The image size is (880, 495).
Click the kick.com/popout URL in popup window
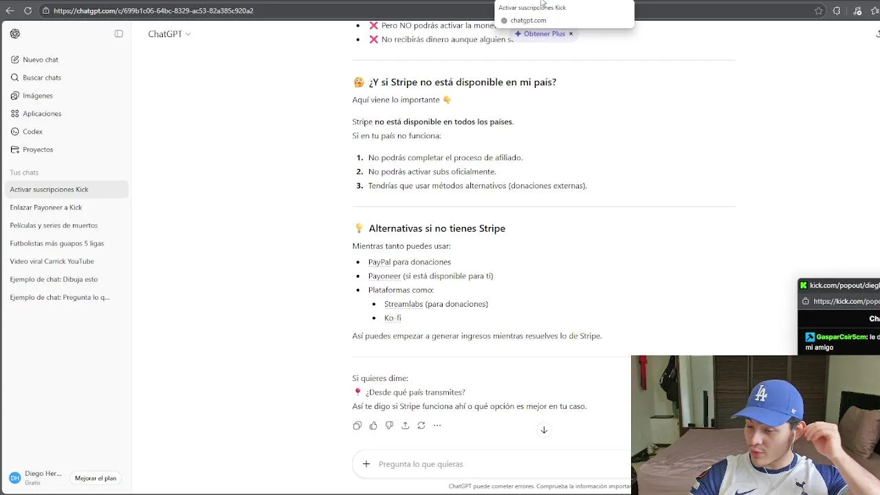click(846, 301)
